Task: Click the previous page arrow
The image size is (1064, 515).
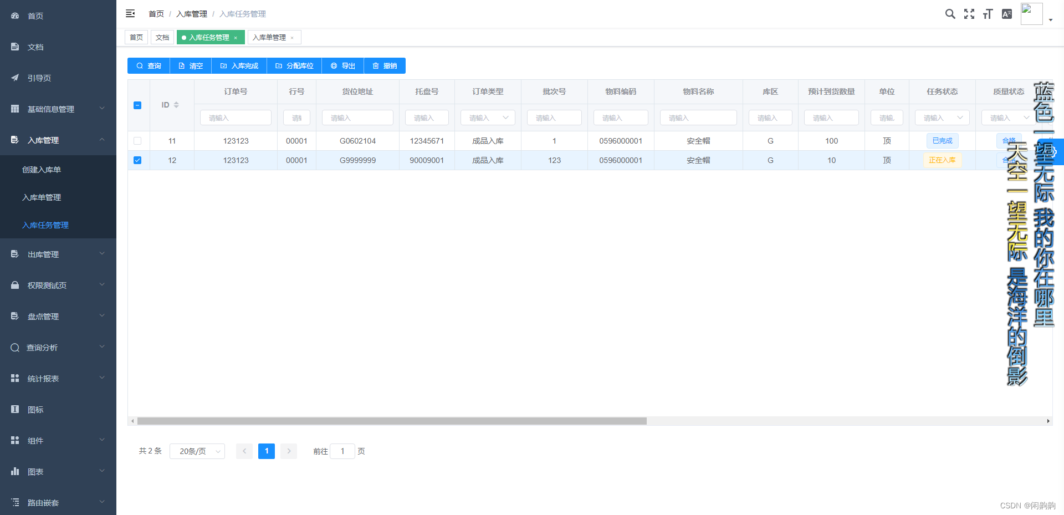Action: [x=244, y=451]
